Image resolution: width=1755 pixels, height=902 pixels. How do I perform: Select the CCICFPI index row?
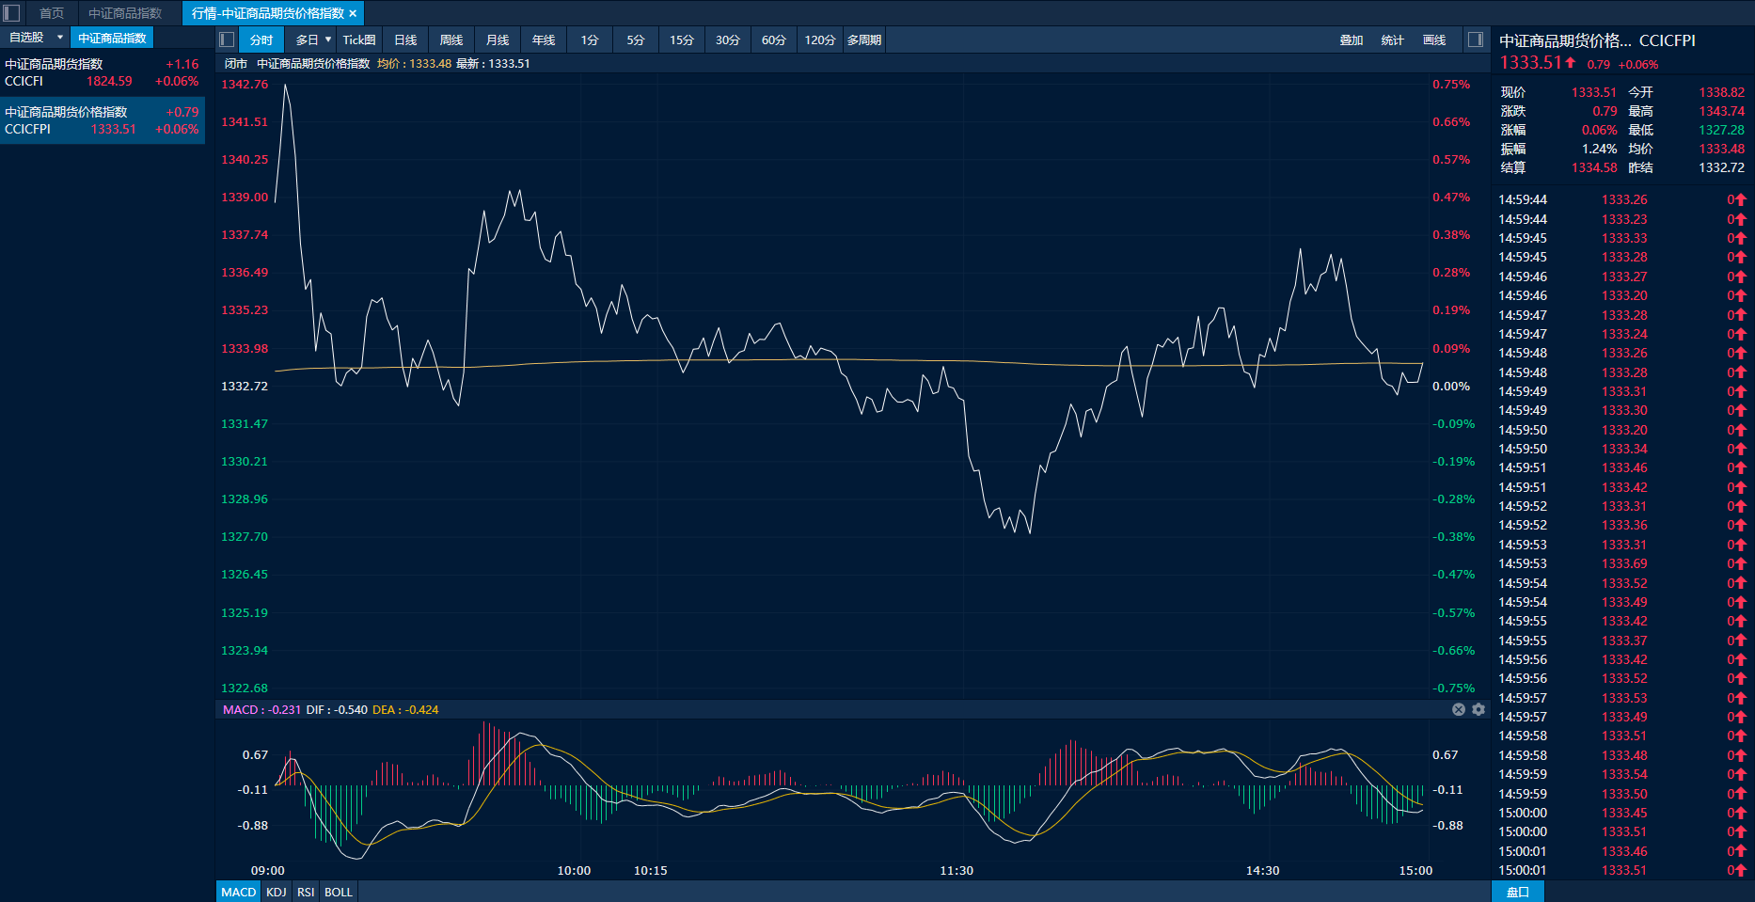(x=102, y=120)
